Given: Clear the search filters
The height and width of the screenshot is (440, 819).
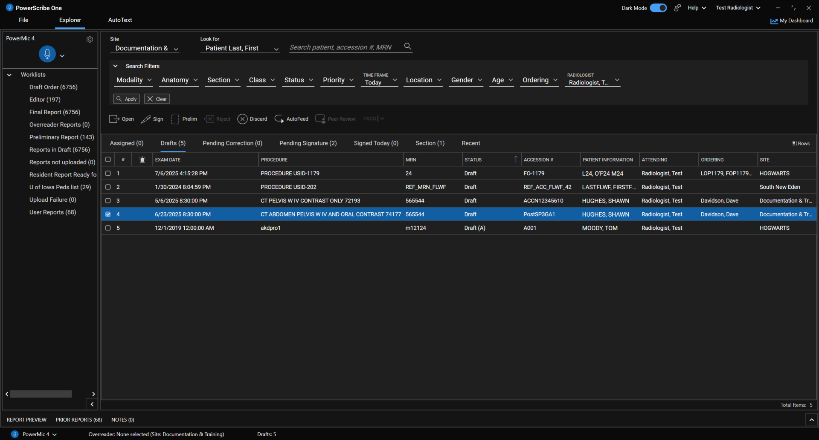Looking at the screenshot, I should click(x=157, y=99).
